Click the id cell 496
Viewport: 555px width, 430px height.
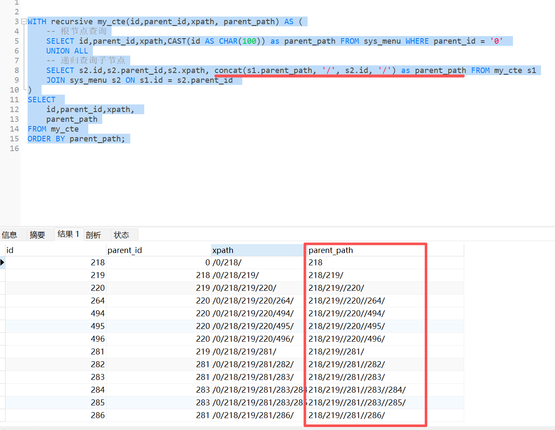point(56,339)
